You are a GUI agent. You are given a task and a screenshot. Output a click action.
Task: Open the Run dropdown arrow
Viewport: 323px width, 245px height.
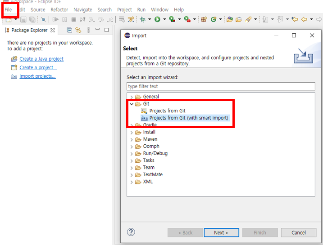[164, 19]
